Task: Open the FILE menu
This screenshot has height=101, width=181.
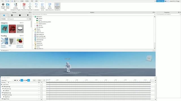Action: click(3, 1)
